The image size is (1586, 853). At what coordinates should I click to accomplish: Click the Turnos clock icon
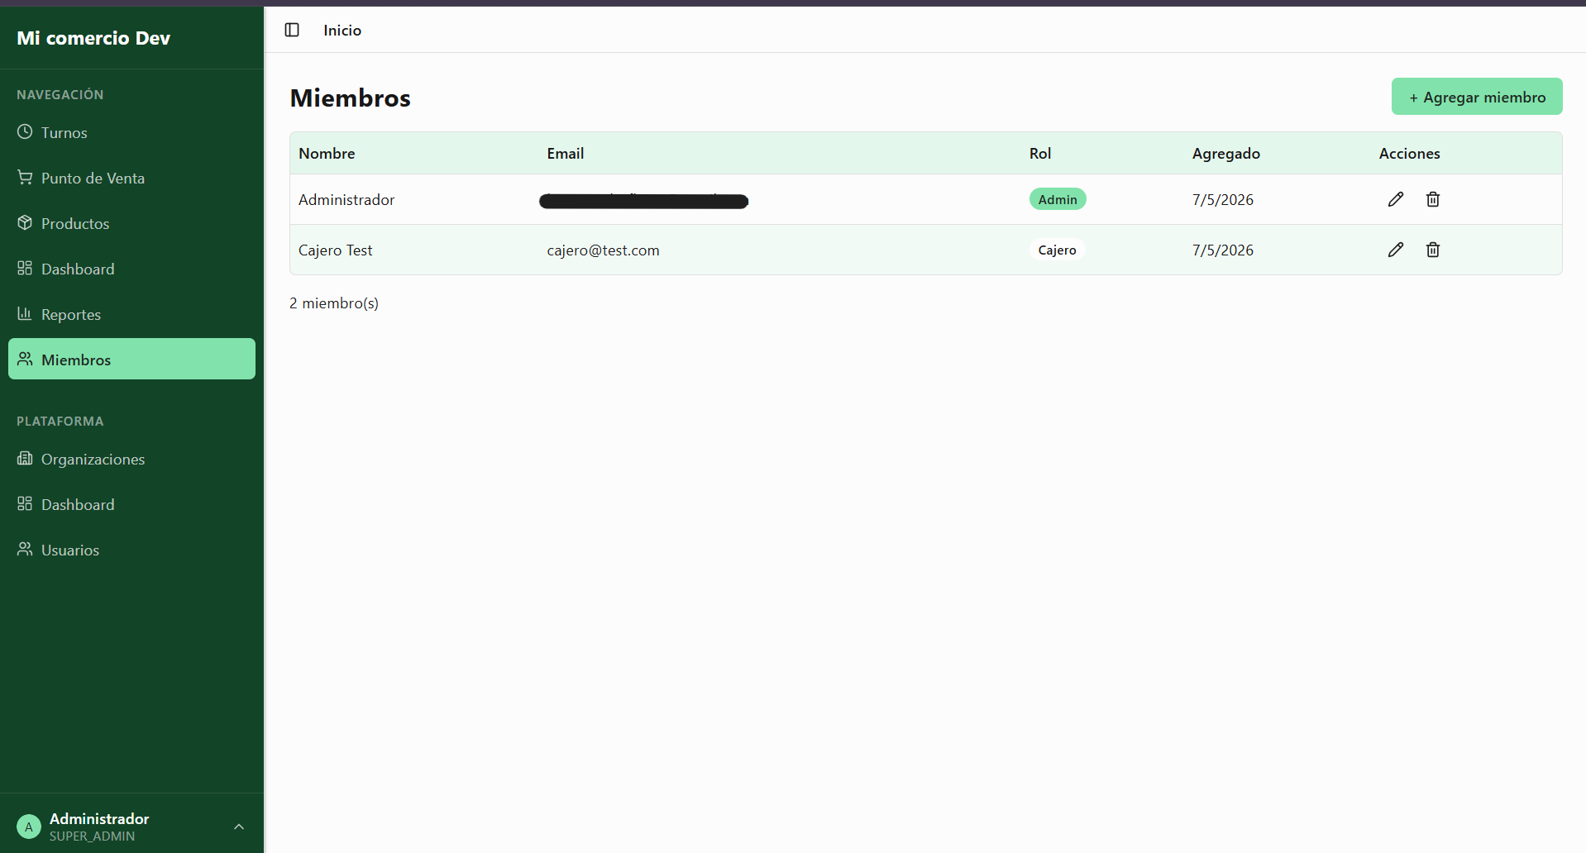[x=25, y=131]
